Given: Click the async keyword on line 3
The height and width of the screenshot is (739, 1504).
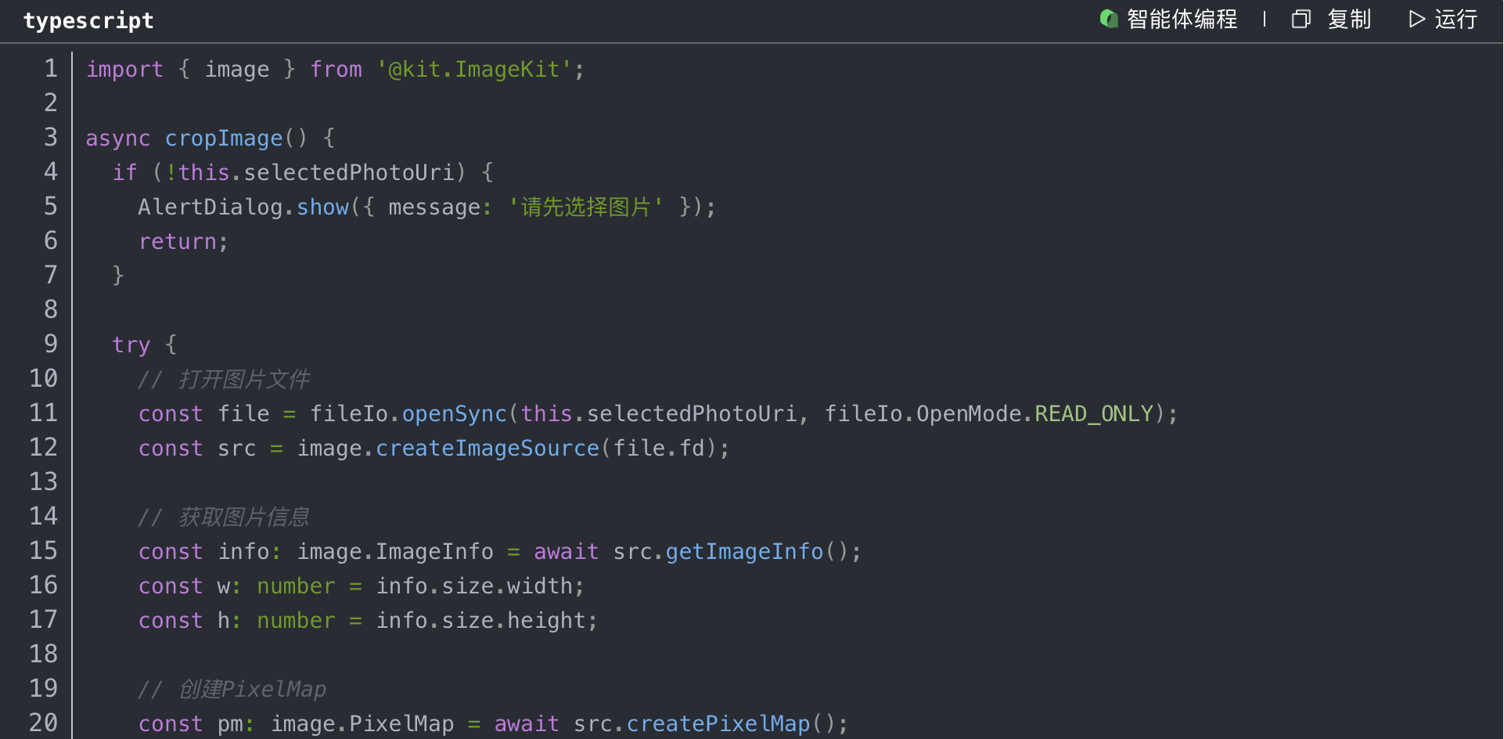Looking at the screenshot, I should (118, 139).
